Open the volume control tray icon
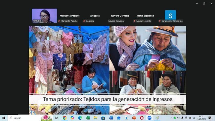215x121 pixels. [178, 118]
